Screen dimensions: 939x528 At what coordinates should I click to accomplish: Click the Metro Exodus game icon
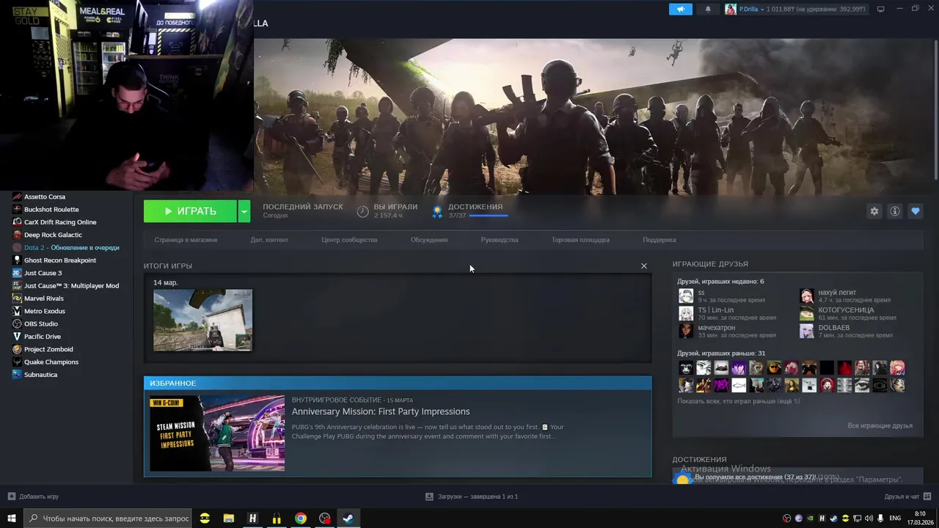coord(17,311)
